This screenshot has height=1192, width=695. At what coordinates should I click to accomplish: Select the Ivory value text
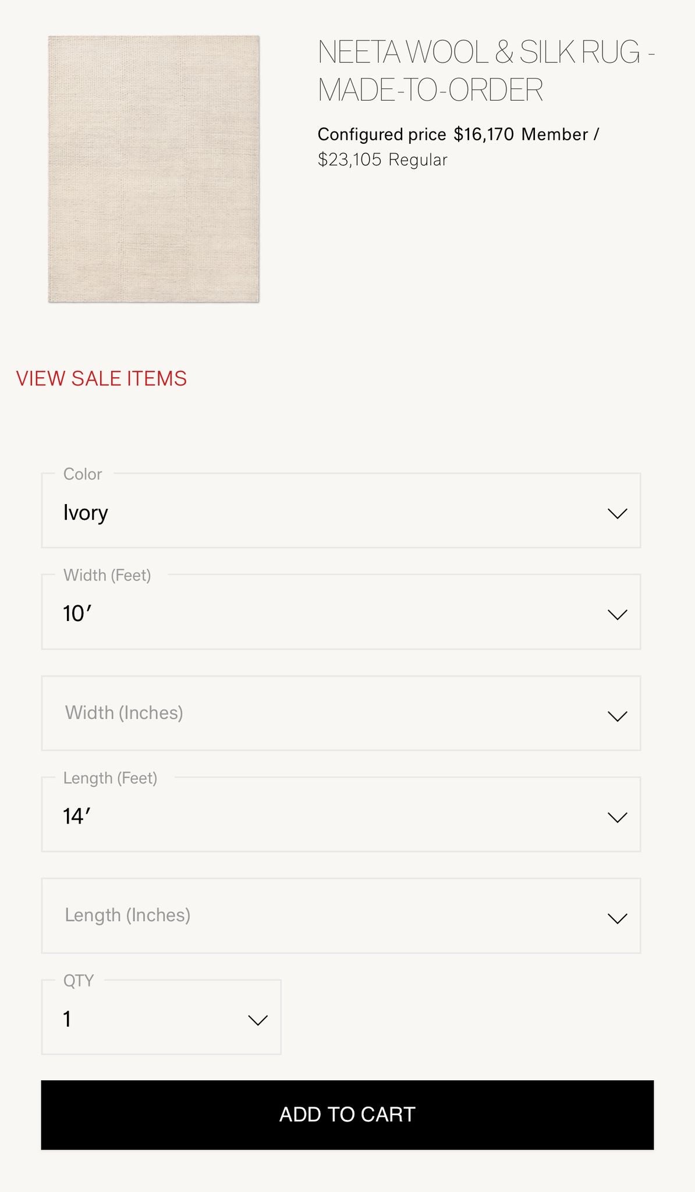[x=86, y=513]
